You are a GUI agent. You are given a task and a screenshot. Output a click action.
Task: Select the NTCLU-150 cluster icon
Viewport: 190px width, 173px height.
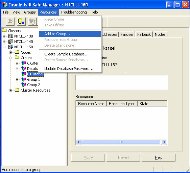(x=11, y=47)
